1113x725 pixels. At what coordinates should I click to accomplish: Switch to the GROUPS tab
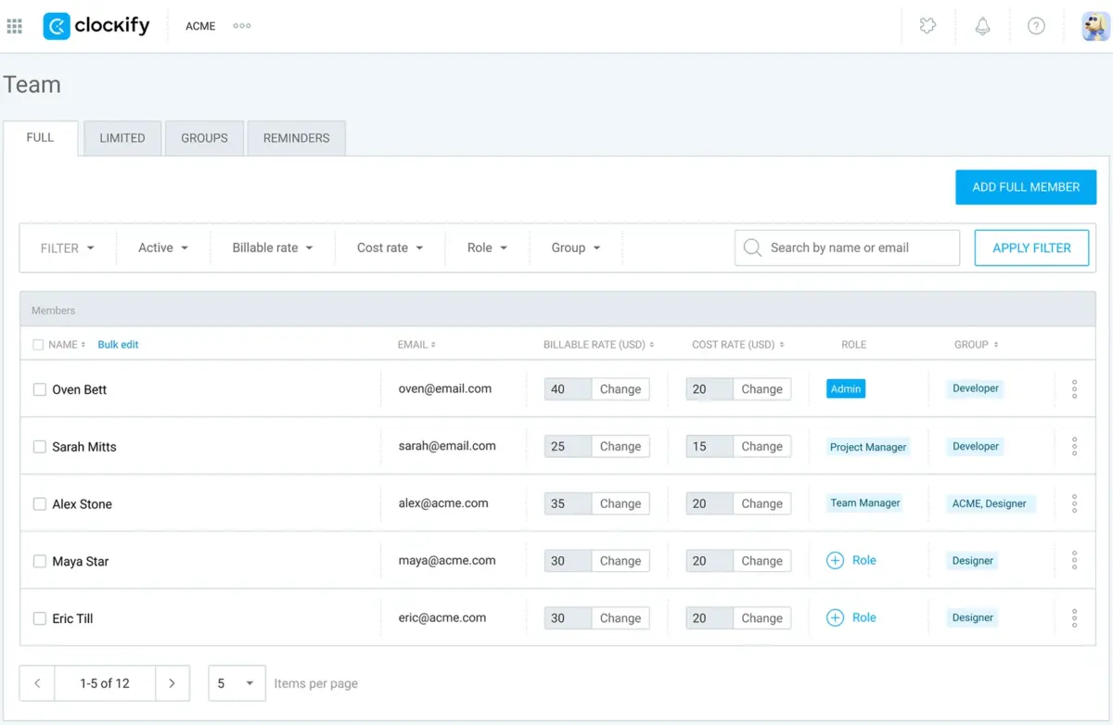tap(204, 138)
